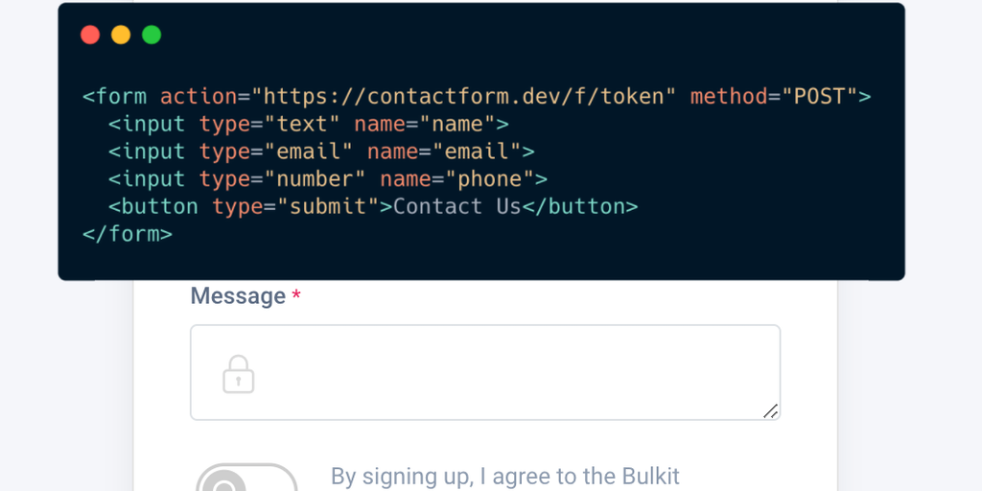The image size is (982, 491).
Task: Click the padlock icon in Message field
Action: [238, 373]
